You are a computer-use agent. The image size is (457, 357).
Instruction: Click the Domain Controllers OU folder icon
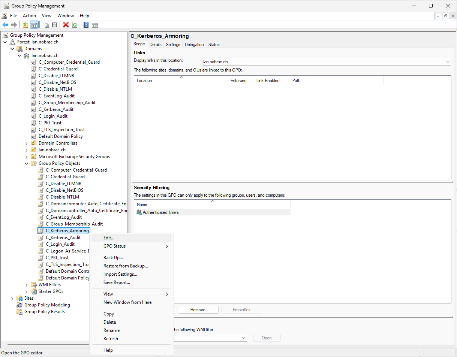tap(34, 143)
